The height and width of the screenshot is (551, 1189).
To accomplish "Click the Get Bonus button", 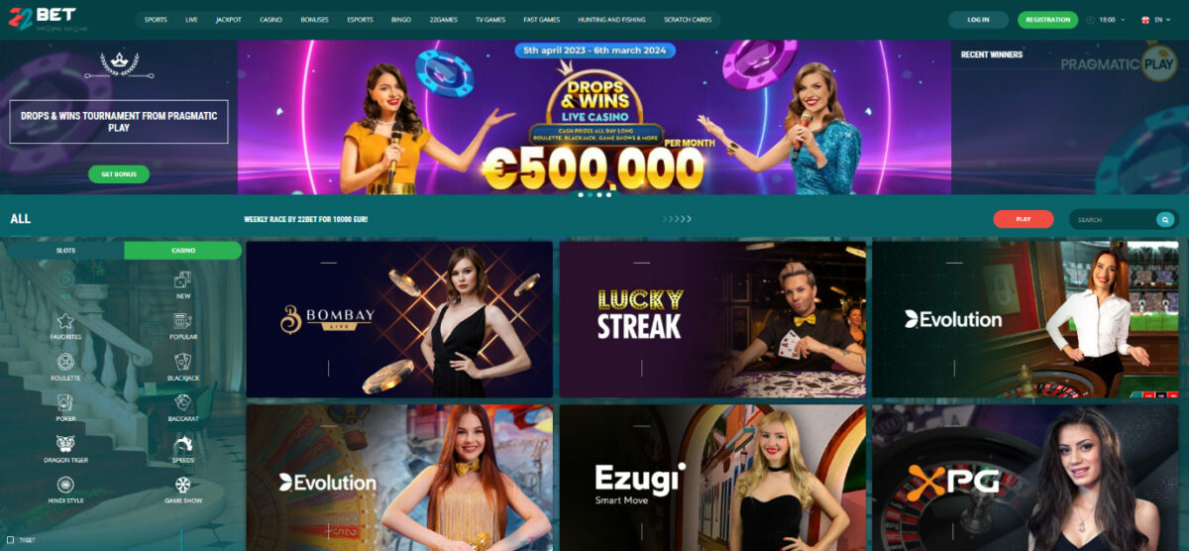I will click(119, 174).
